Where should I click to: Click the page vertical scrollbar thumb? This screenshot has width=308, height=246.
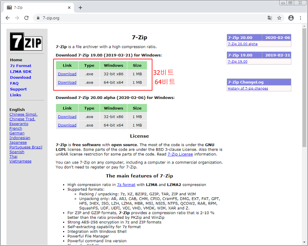[x=304, y=87]
